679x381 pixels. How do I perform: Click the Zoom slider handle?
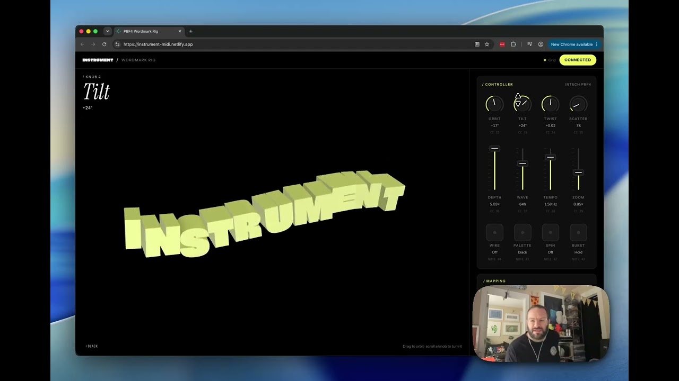pyautogui.click(x=578, y=173)
